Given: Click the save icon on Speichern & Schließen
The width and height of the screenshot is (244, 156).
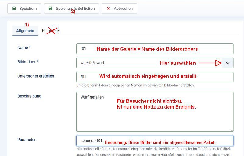Looking at the screenshot, I should point(51,9).
